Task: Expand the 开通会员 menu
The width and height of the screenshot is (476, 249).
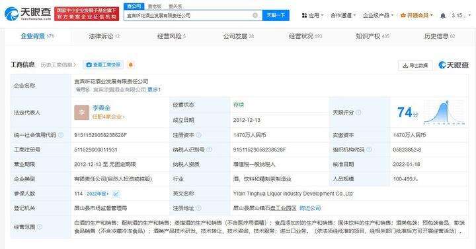Action: pos(416,15)
